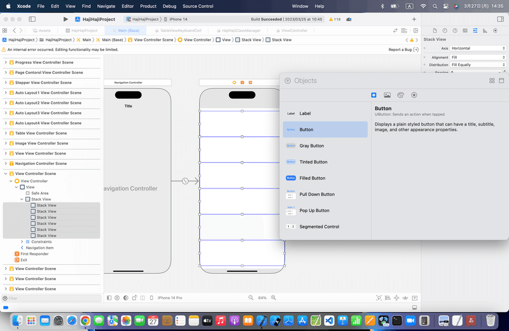Open the Product menu

pyautogui.click(x=148, y=6)
